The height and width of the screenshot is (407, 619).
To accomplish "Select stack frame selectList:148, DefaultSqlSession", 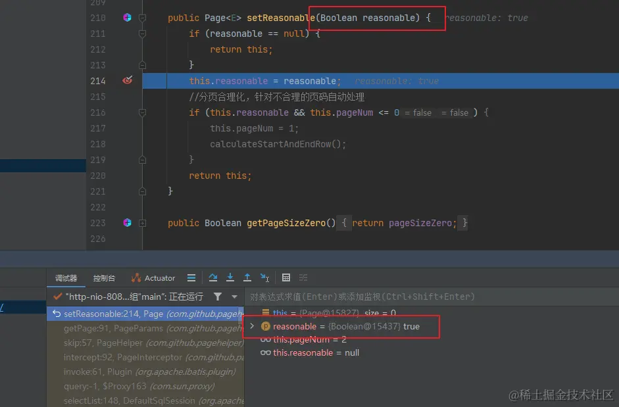I will 145,400.
